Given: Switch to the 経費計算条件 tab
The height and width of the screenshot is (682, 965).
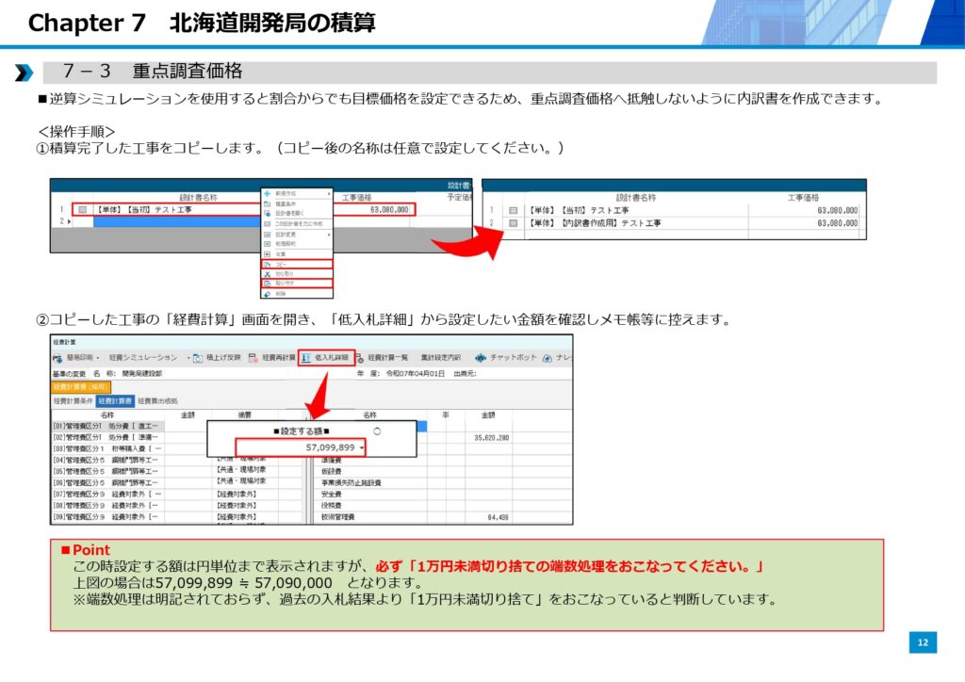Looking at the screenshot, I should [74, 400].
